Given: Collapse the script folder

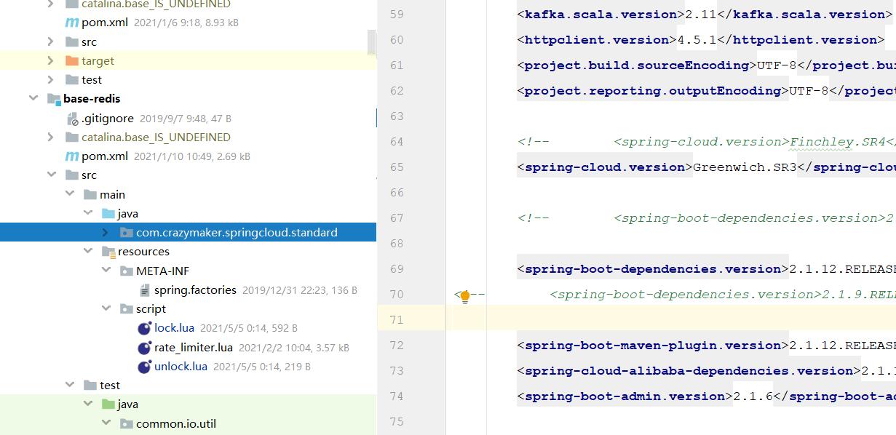Looking at the screenshot, I should click(106, 309).
